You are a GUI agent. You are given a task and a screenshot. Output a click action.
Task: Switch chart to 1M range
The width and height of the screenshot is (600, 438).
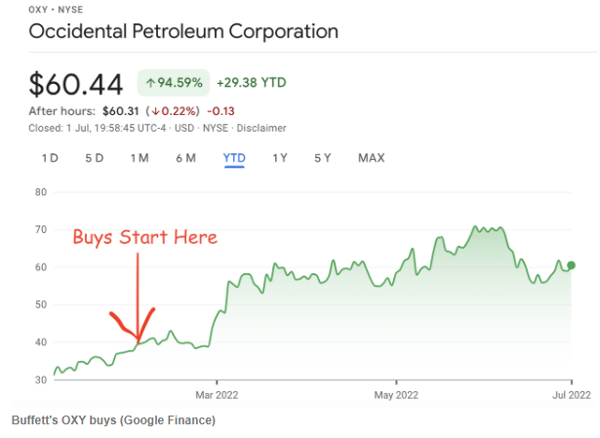140,158
